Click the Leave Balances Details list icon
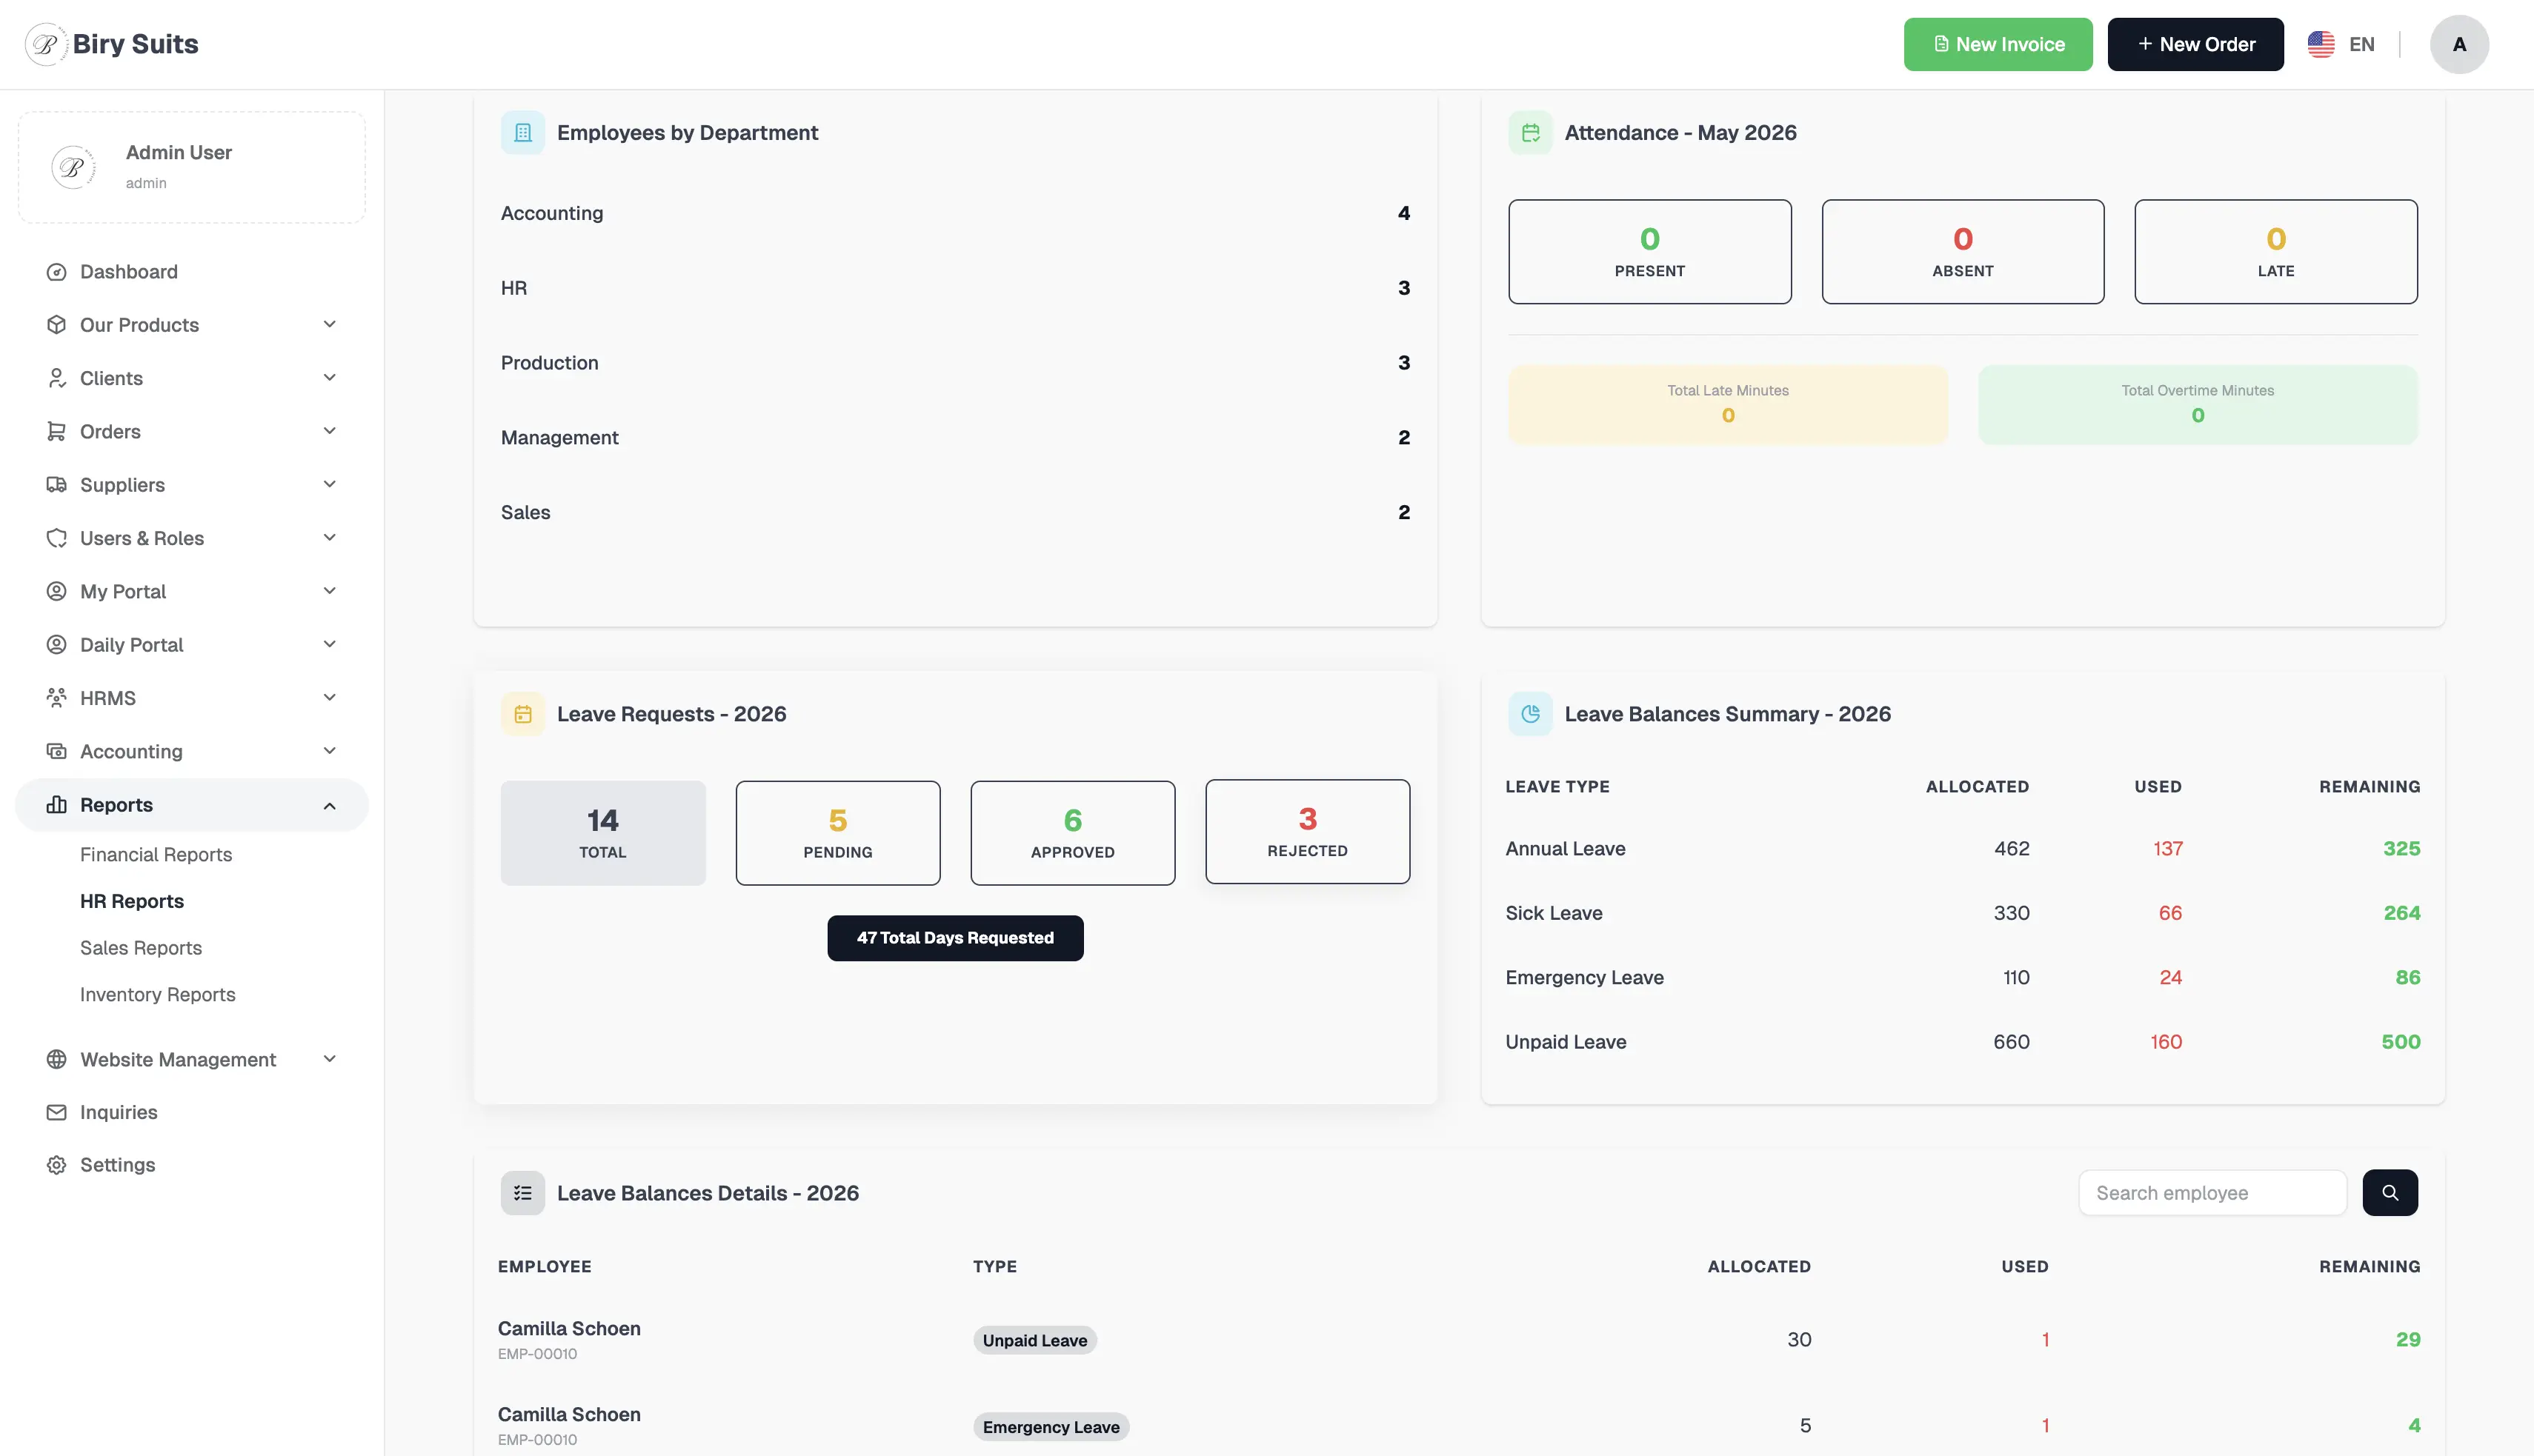This screenshot has width=2534, height=1456. (523, 1193)
